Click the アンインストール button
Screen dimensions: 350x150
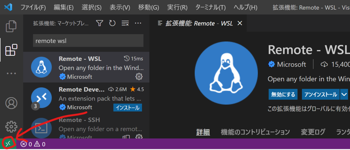point(321,94)
